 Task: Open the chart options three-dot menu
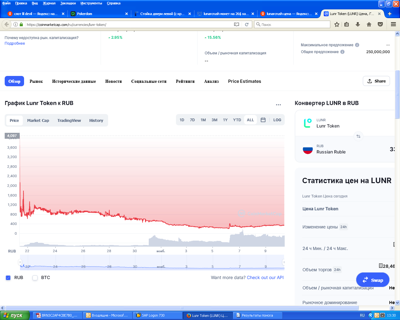coord(278,105)
